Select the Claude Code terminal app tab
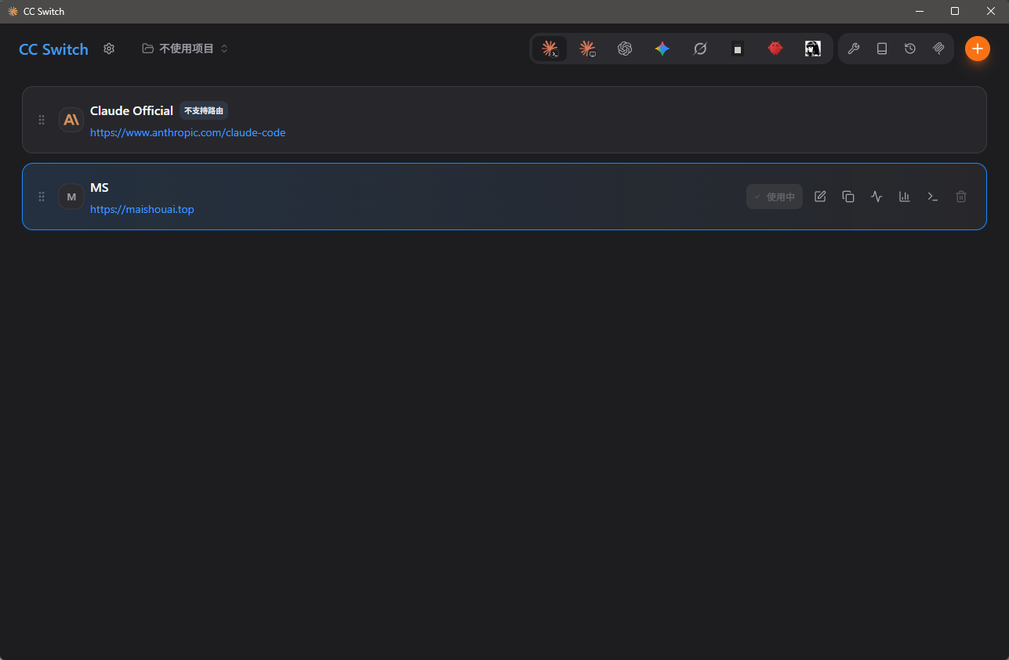The image size is (1009, 660). click(550, 49)
